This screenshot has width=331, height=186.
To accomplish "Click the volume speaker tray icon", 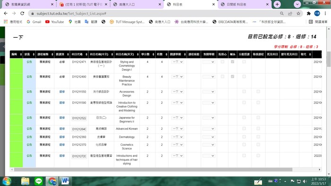I will 305,181.
